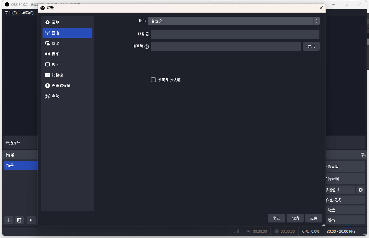
Task: Click the dock popout icon in controls panel
Action: pos(363,155)
